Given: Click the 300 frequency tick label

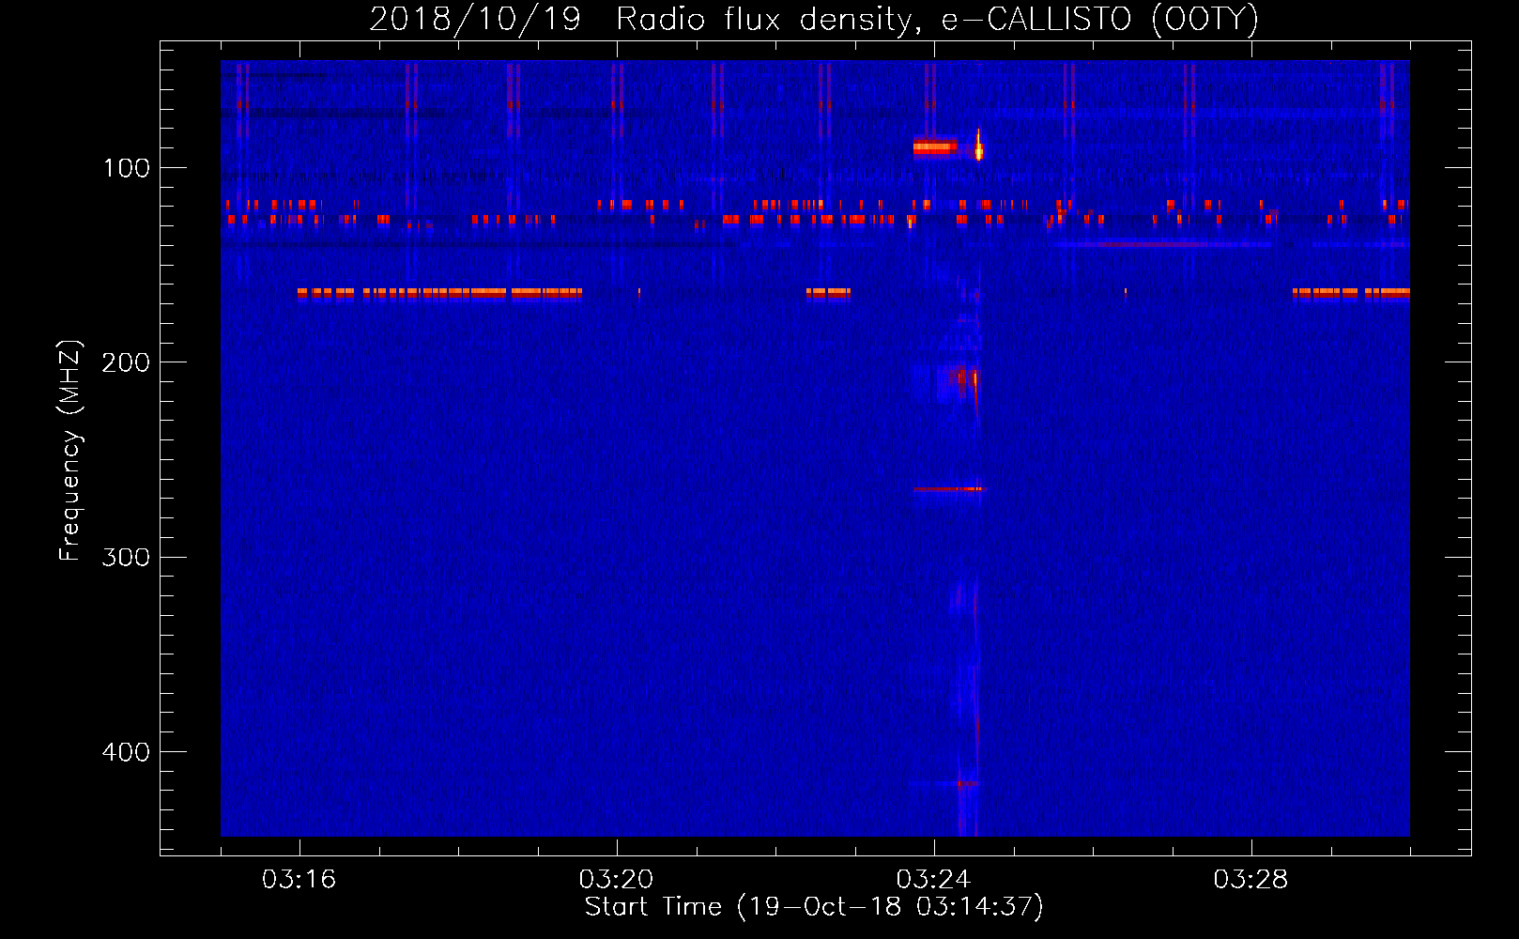Looking at the screenshot, I should (x=126, y=557).
